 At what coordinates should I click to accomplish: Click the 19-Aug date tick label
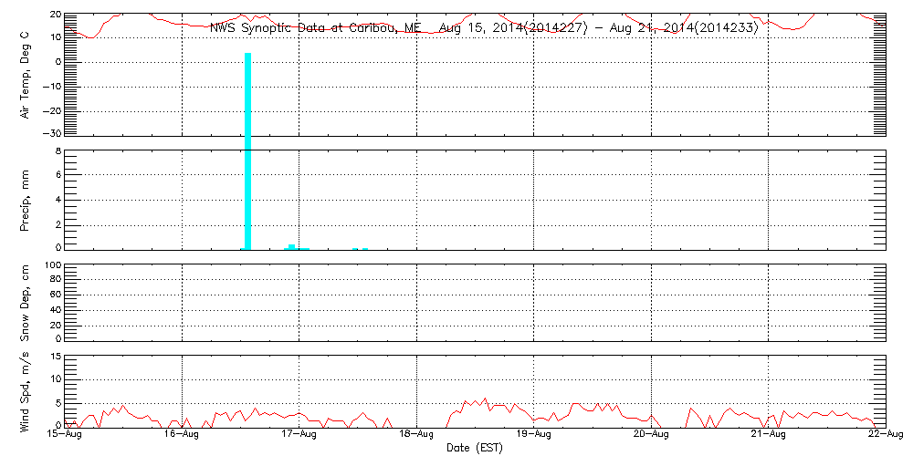(x=533, y=435)
